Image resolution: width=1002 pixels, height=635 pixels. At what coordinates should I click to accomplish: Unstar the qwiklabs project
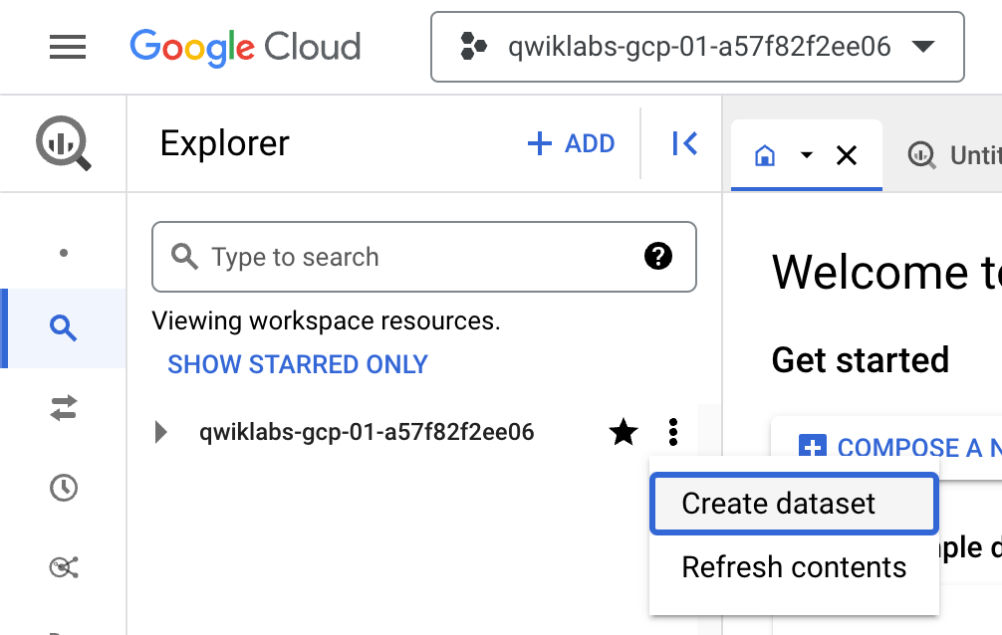[624, 432]
